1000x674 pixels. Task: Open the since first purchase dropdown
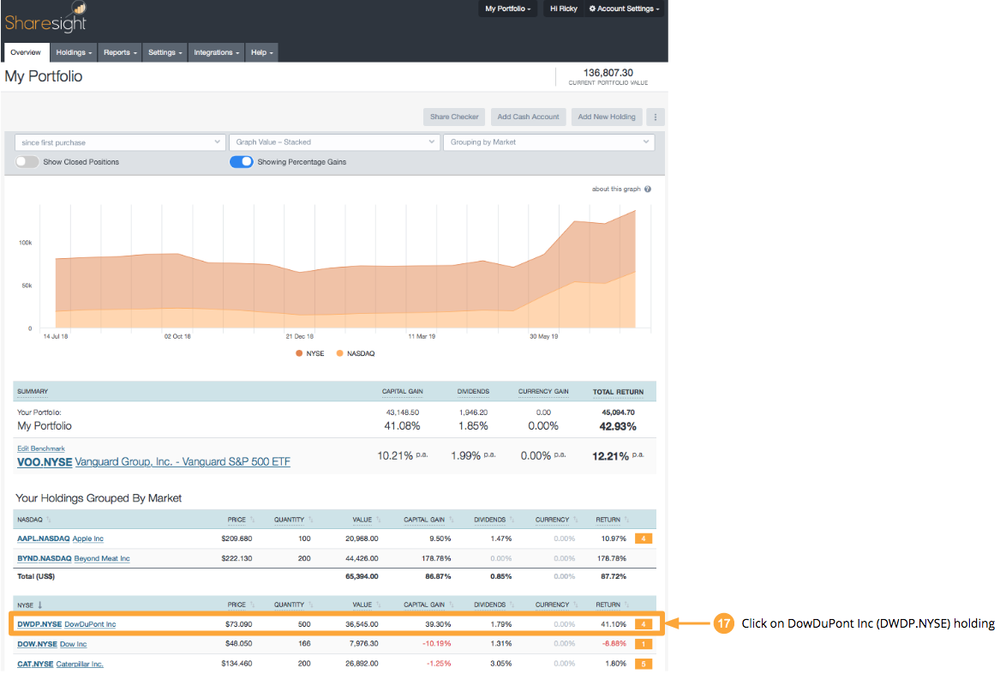click(x=121, y=142)
